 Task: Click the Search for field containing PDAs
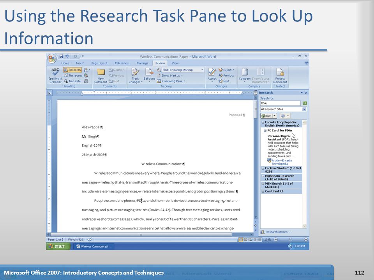point(280,103)
